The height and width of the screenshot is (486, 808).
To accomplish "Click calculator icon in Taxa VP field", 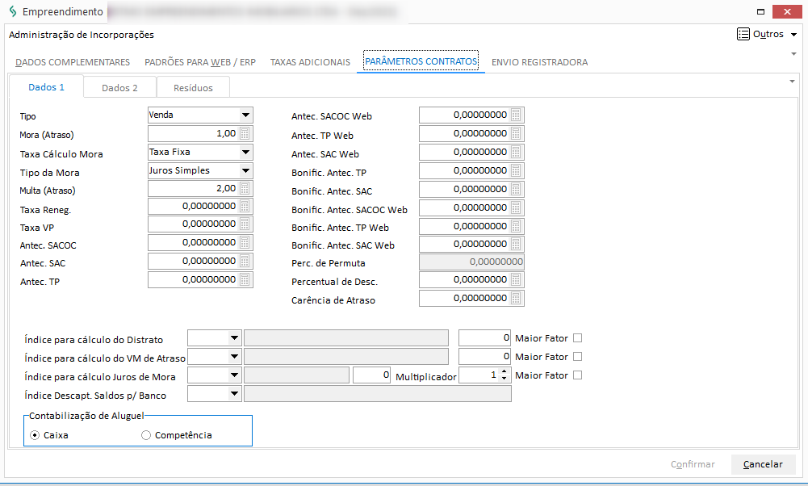I will pos(245,224).
